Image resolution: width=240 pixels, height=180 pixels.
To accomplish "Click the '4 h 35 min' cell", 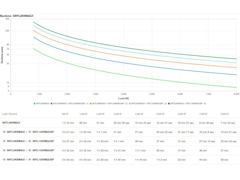I will tap(85, 160).
